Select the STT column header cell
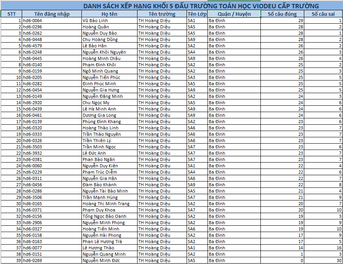The image size is (343, 264). coord(11,14)
